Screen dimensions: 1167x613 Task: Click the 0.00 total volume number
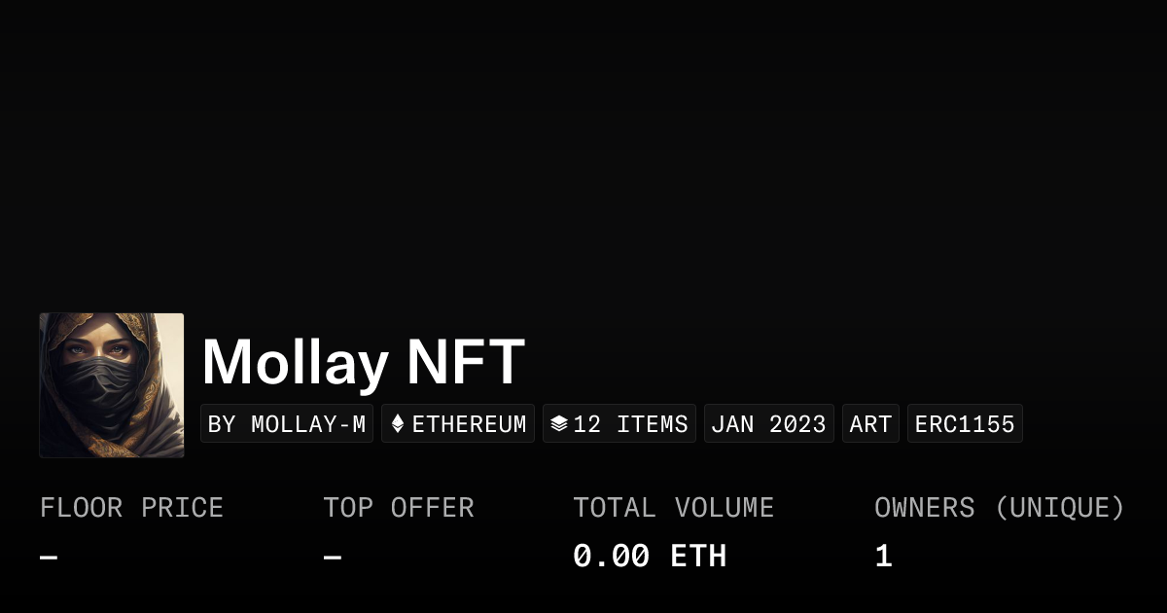611,557
